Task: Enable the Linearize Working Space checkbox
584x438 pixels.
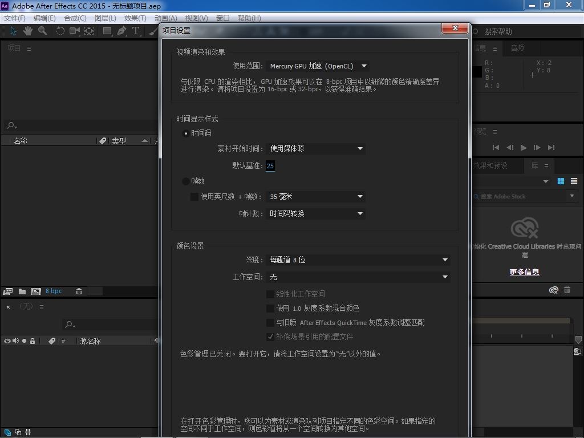Action: (270, 294)
